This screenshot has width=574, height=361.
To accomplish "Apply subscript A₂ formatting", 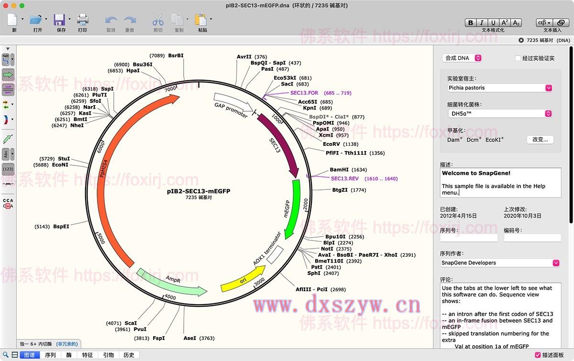I will tap(516, 23).
